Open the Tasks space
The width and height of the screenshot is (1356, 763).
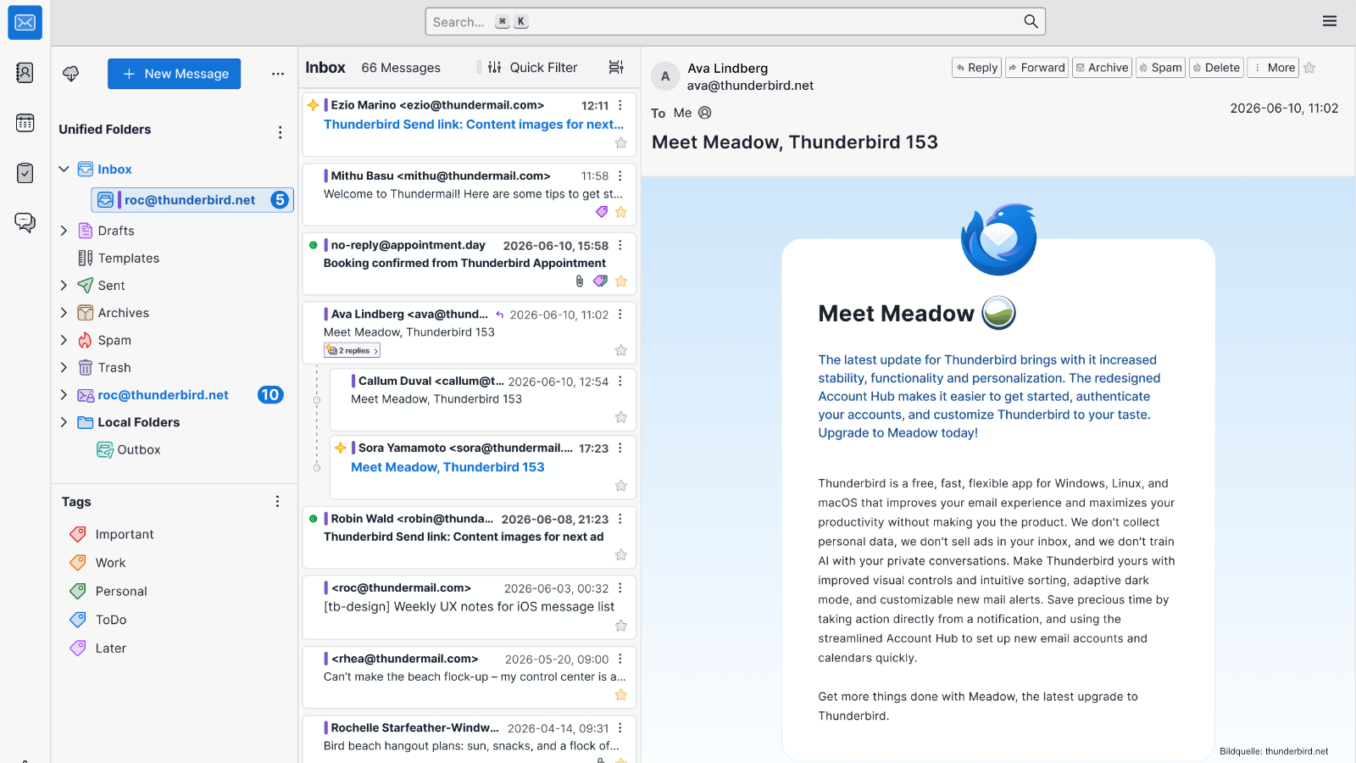[25, 173]
